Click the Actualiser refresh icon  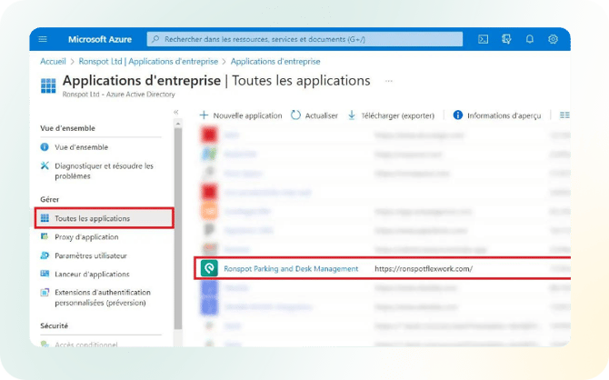click(295, 115)
